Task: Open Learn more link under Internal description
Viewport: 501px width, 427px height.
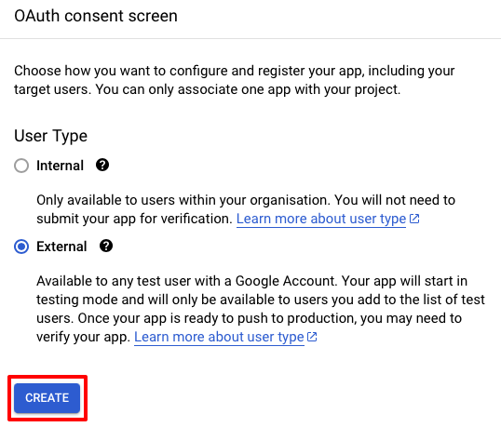Action: 321,219
